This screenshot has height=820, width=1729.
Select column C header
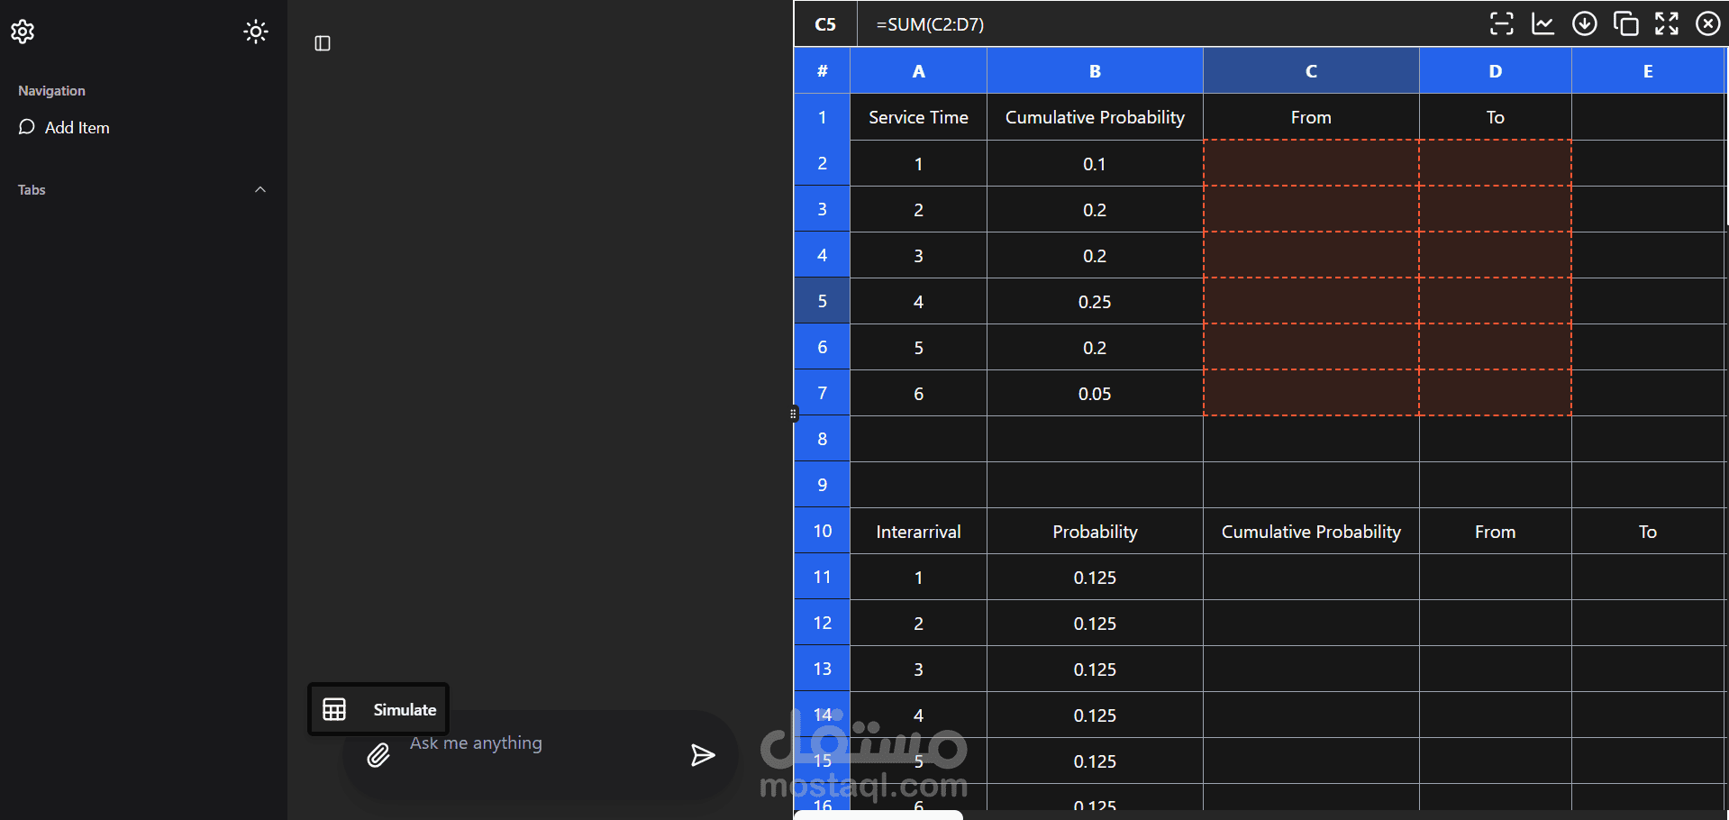click(x=1311, y=71)
